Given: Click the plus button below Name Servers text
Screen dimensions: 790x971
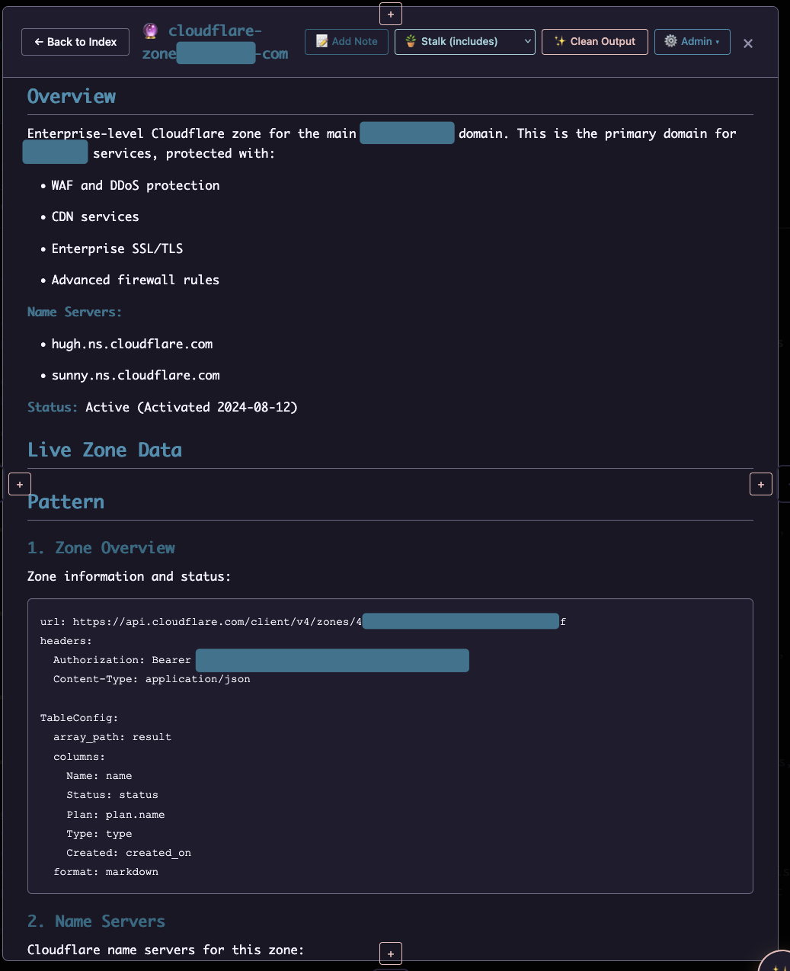Looking at the screenshot, I should click(391, 953).
